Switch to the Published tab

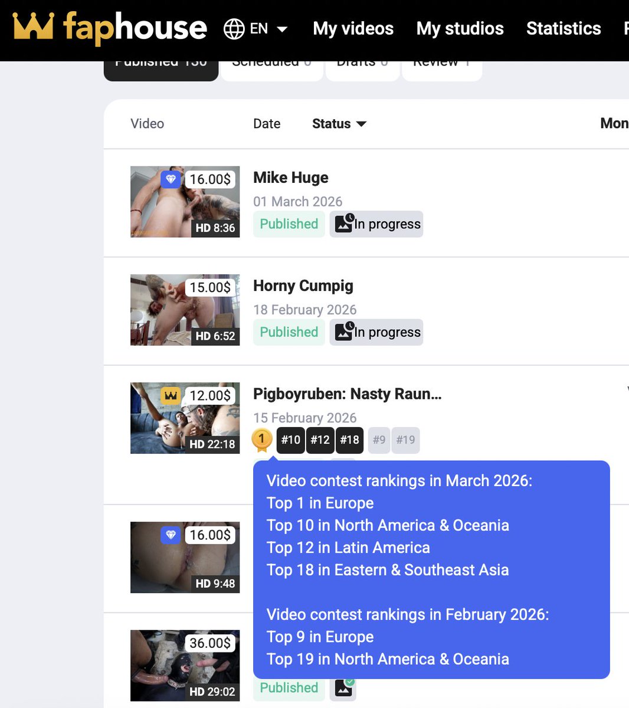(161, 70)
